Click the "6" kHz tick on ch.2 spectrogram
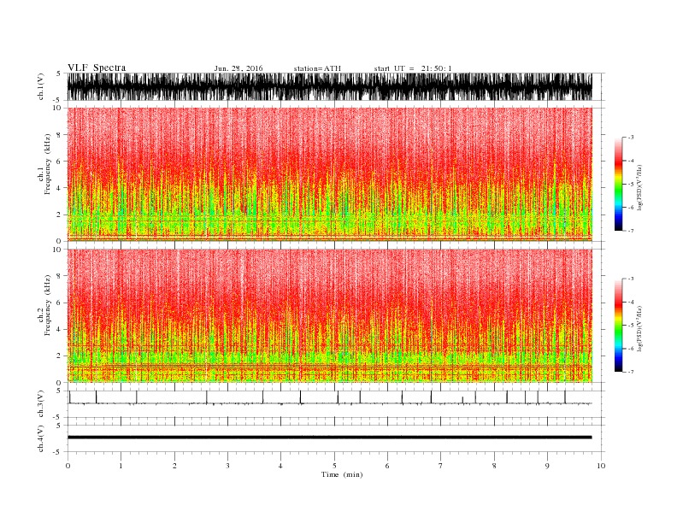This screenshot has height=523, width=677. tap(59, 303)
